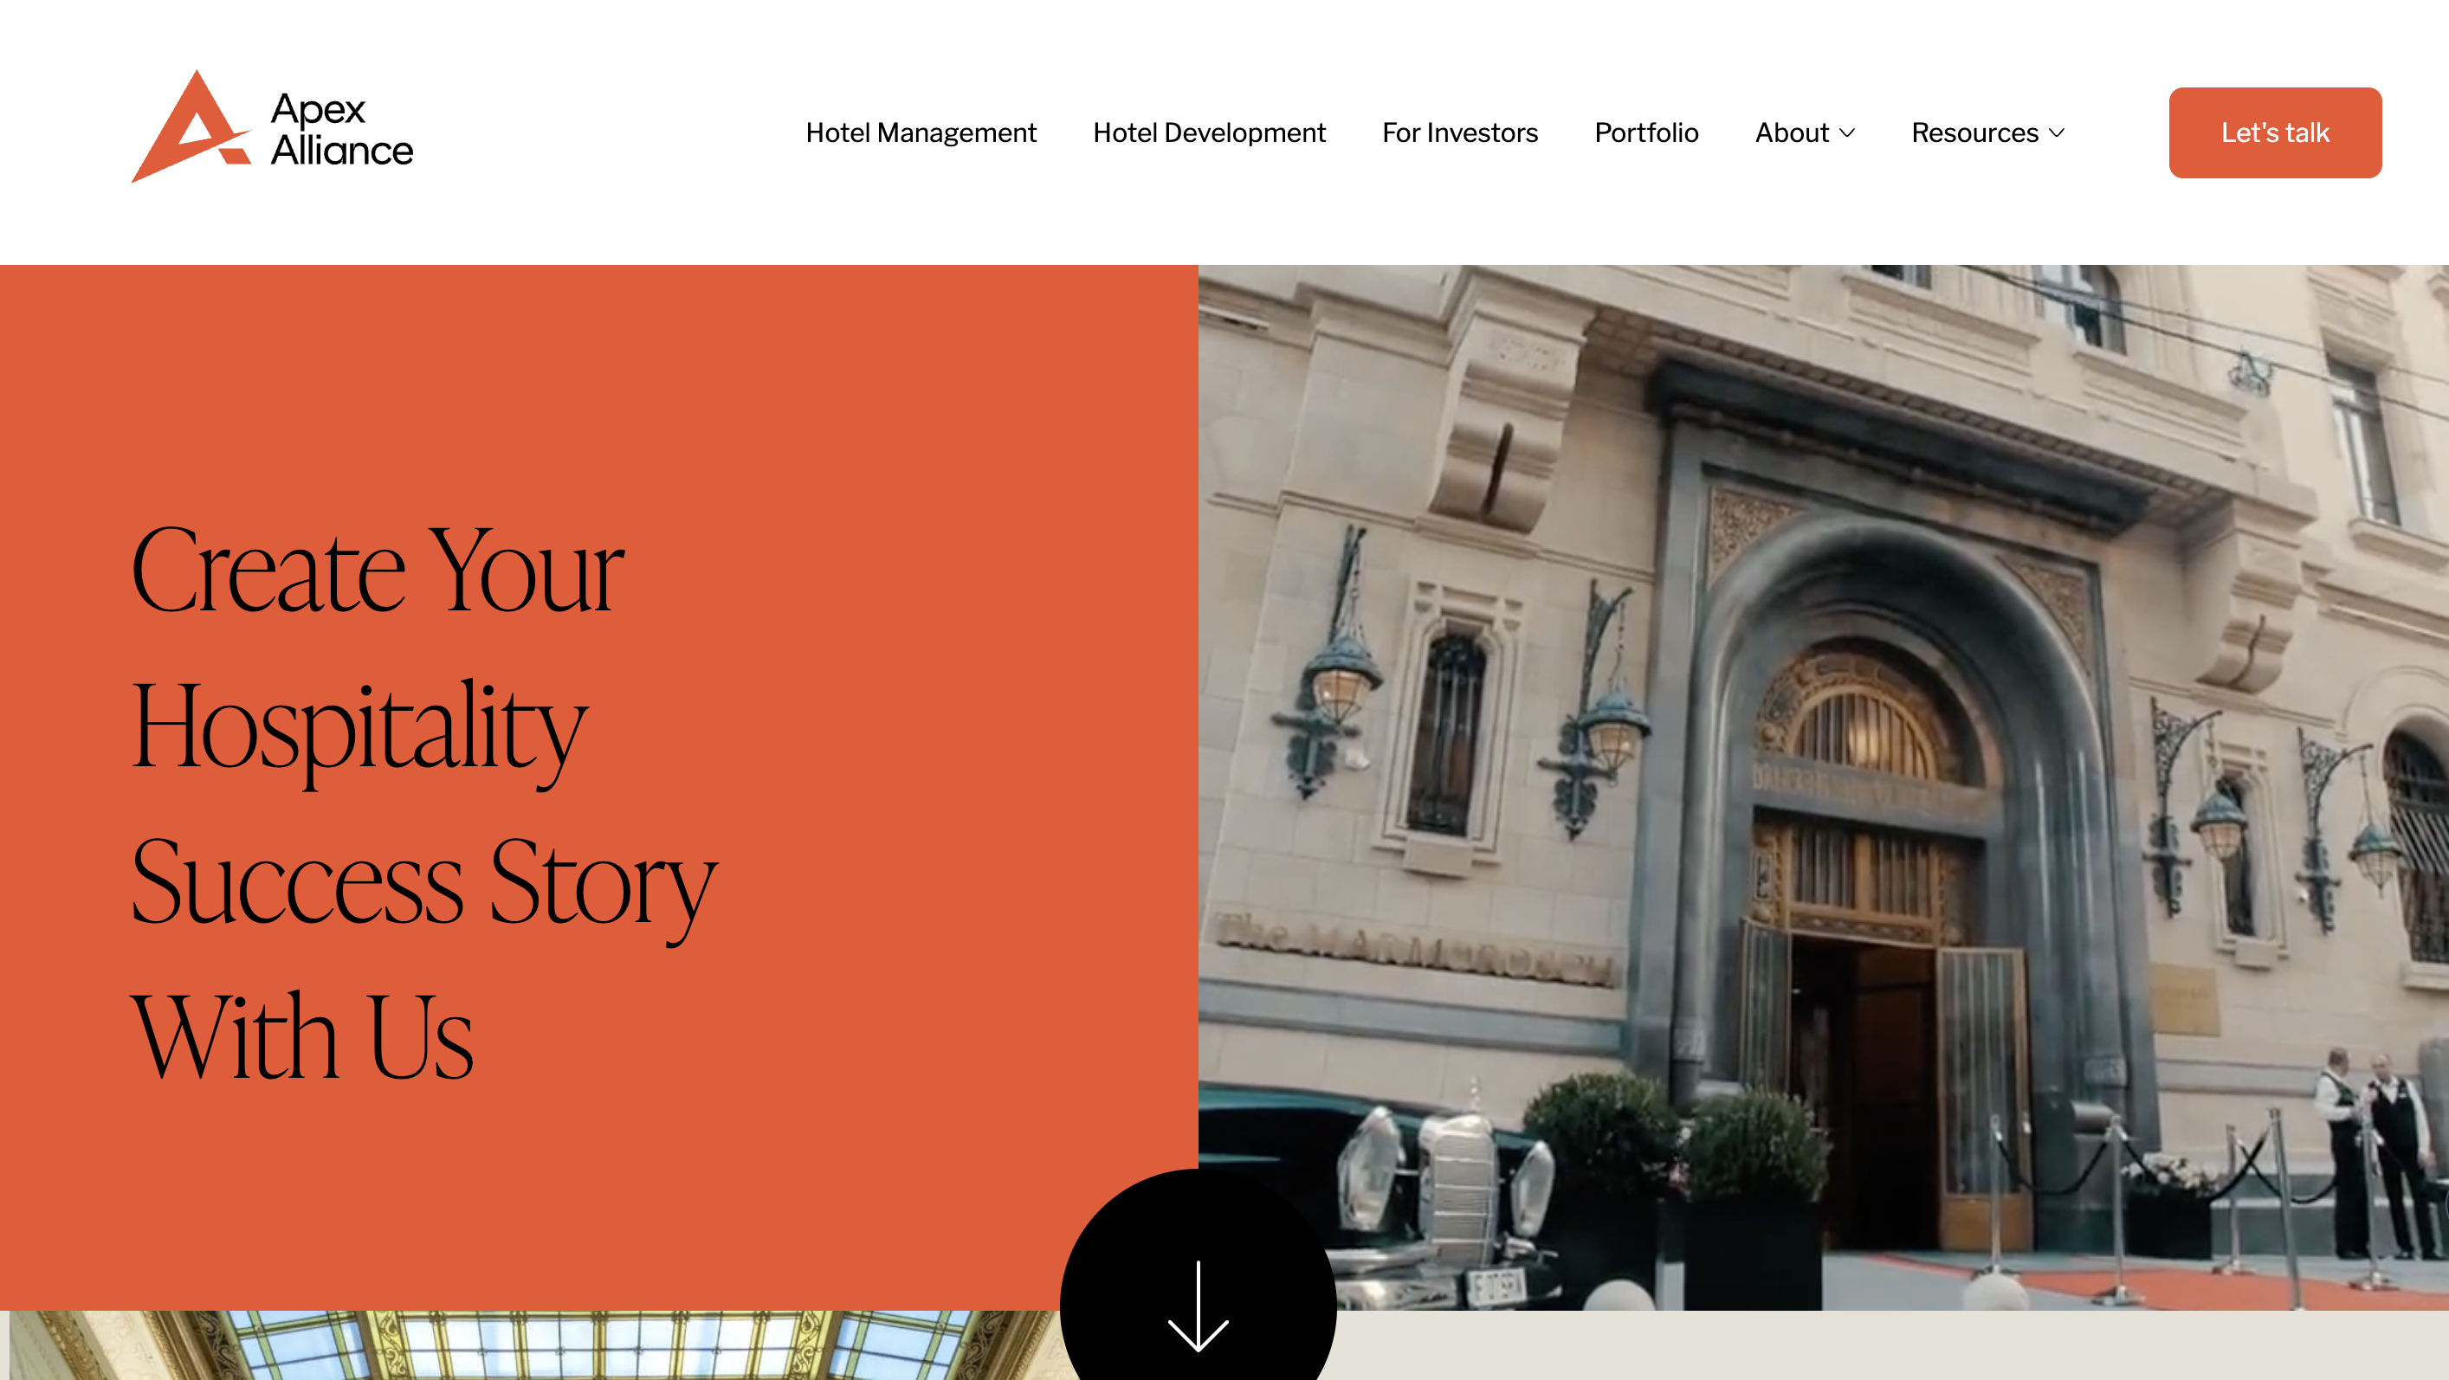This screenshot has height=1380, width=2449.
Task: Click the Apex Alliance triangle logo icon
Action: [191, 126]
